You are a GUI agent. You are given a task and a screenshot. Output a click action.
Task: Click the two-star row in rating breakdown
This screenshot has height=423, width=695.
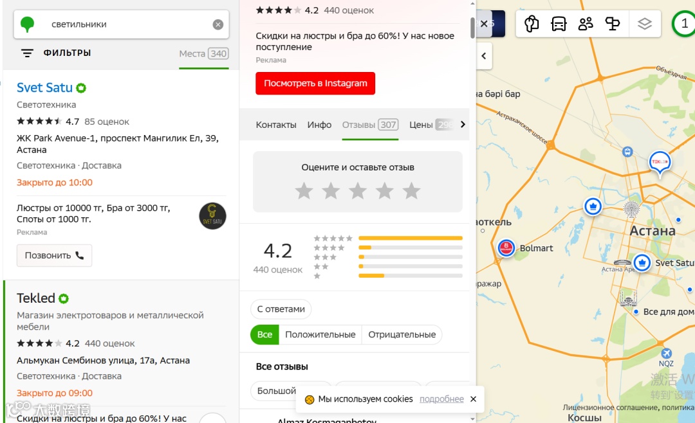pyautogui.click(x=388, y=266)
